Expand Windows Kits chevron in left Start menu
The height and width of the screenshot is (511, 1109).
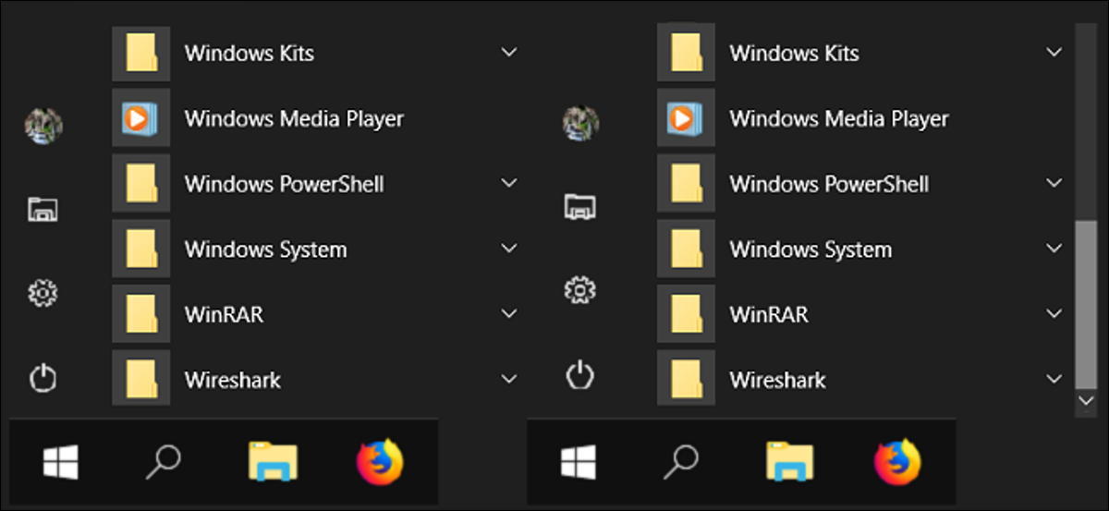point(508,53)
